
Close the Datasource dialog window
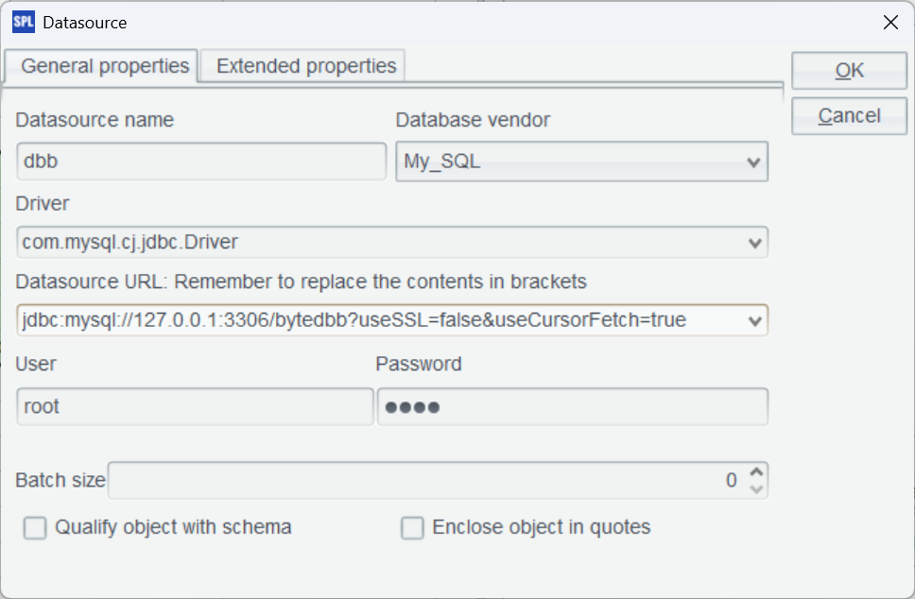pyautogui.click(x=889, y=23)
